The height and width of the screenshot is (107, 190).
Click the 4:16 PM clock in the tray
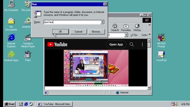pos(185,104)
